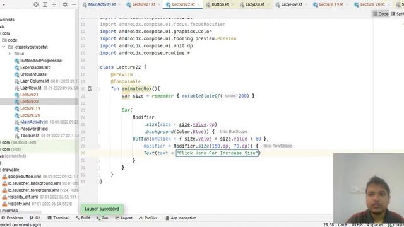Hide the project panel with minus icon
The height and width of the screenshot is (227, 404).
(x=74, y=4)
